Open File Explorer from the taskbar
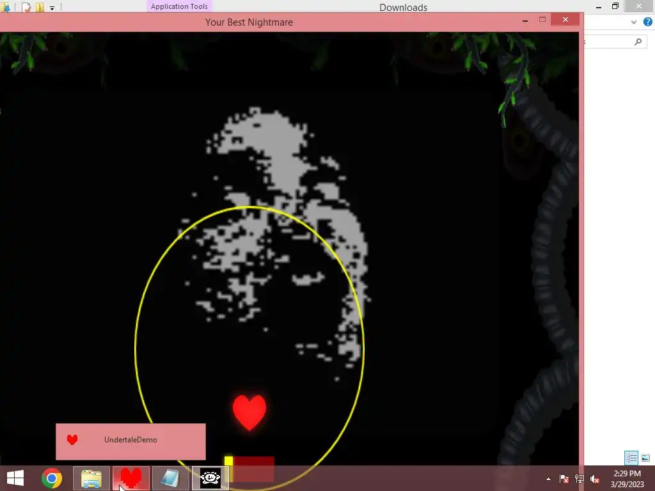 click(91, 478)
